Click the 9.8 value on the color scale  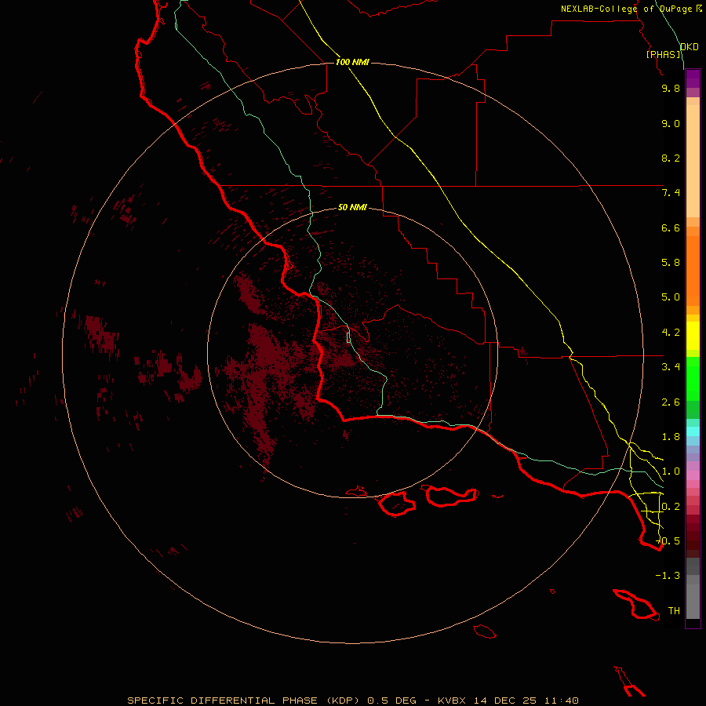point(671,88)
